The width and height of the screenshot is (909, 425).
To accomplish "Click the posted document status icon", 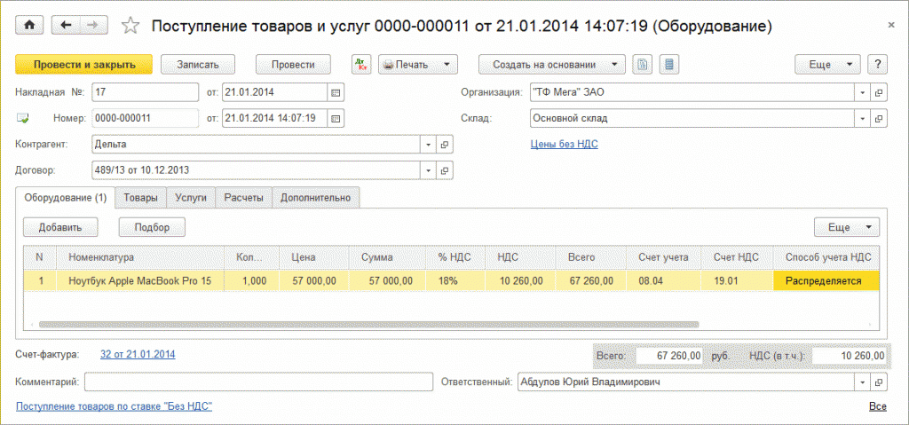I will click(22, 118).
